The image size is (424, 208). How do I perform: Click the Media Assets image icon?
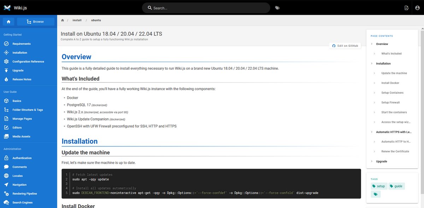tap(6, 136)
